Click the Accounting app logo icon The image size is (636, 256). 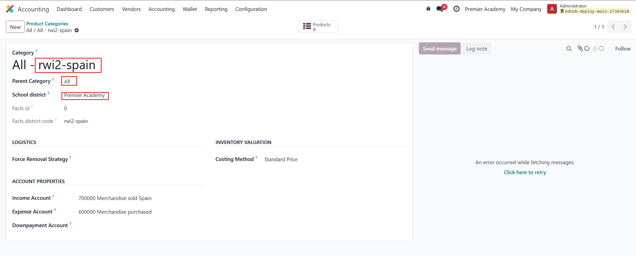click(x=10, y=9)
